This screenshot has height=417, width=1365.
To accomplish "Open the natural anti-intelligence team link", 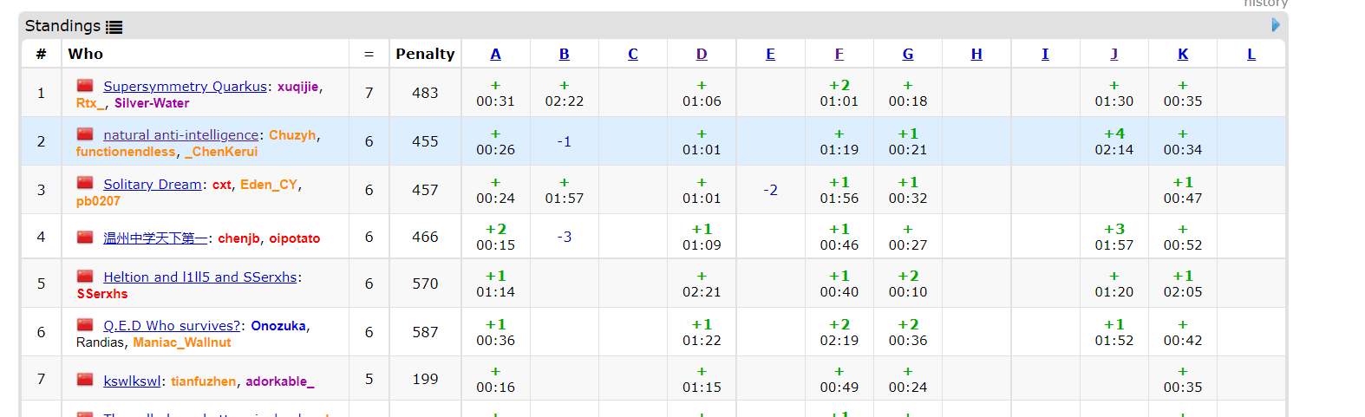I will pyautogui.click(x=180, y=135).
